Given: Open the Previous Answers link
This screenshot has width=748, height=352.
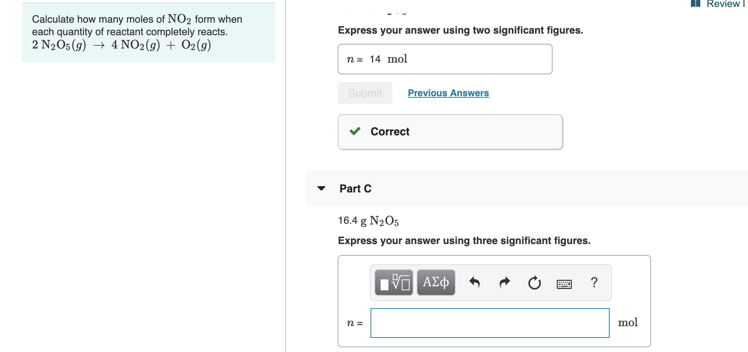Looking at the screenshot, I should click(448, 93).
